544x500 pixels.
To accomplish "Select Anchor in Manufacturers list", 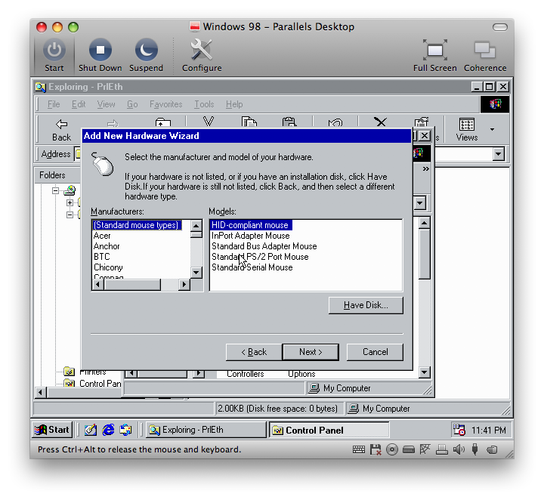I will (x=107, y=246).
